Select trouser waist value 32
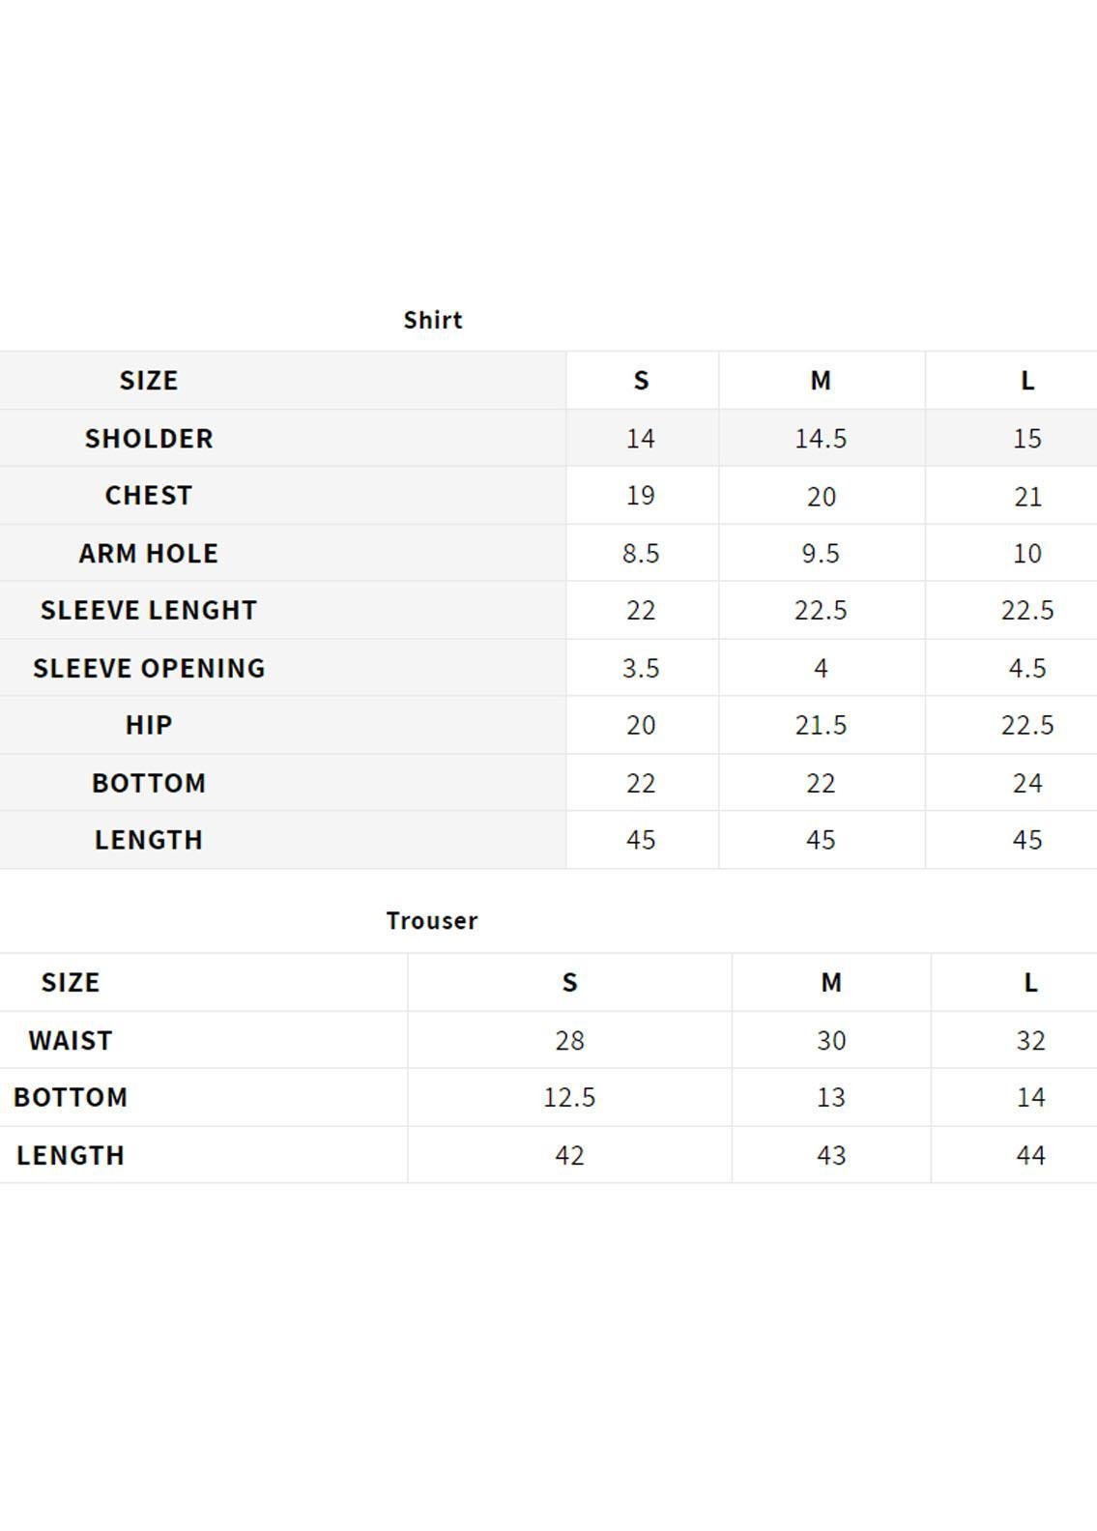The width and height of the screenshot is (1097, 1531). 1030,1041
